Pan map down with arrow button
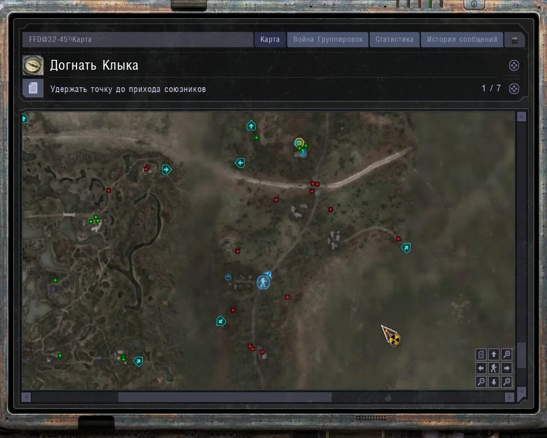Screen dimensions: 547x438 point(494,382)
